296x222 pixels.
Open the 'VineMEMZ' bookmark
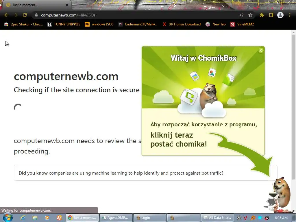click(243, 24)
